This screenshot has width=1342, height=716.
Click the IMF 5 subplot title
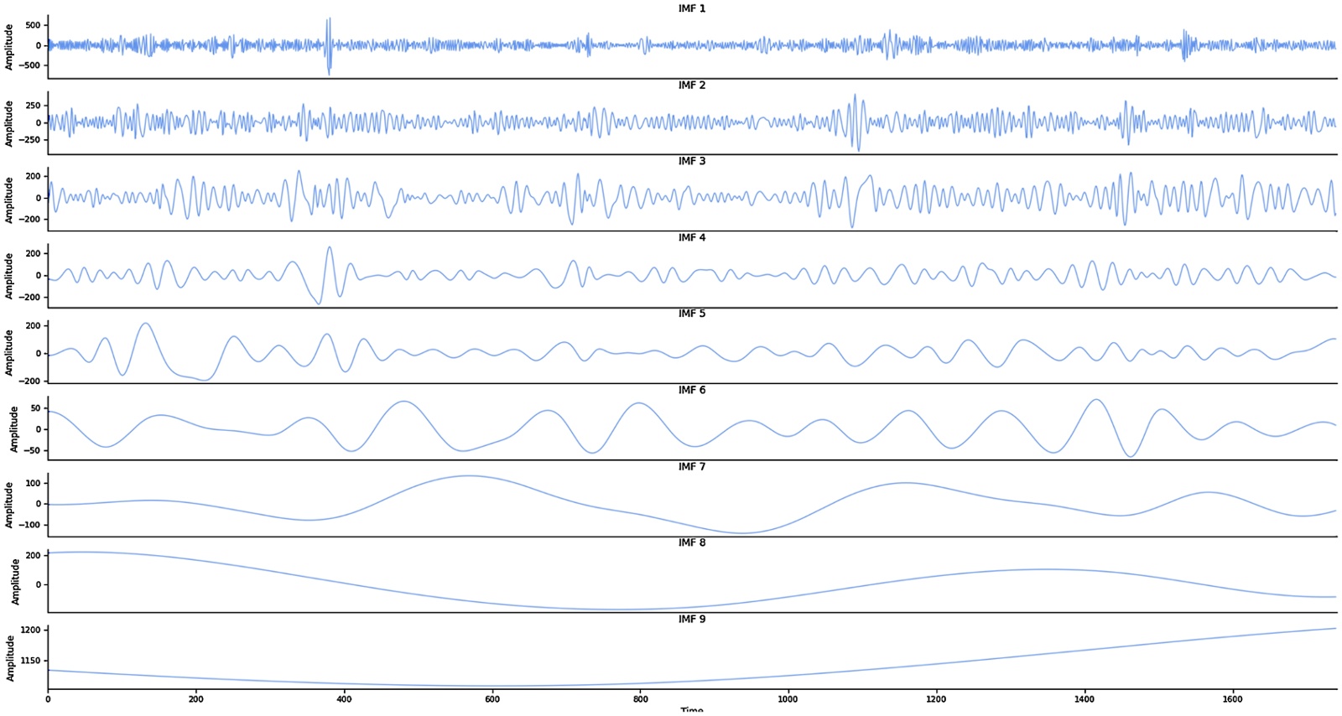click(x=692, y=314)
